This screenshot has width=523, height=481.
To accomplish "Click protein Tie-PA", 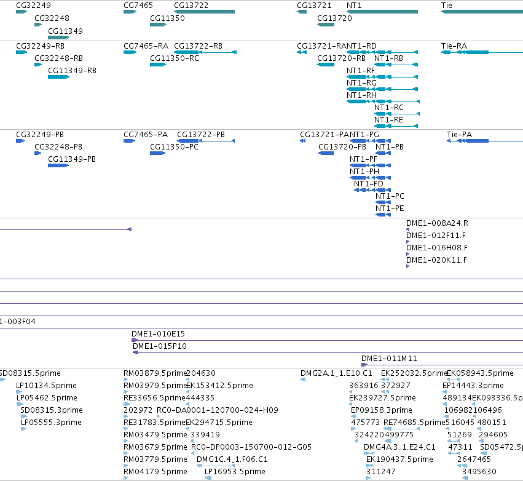I will point(459,135).
